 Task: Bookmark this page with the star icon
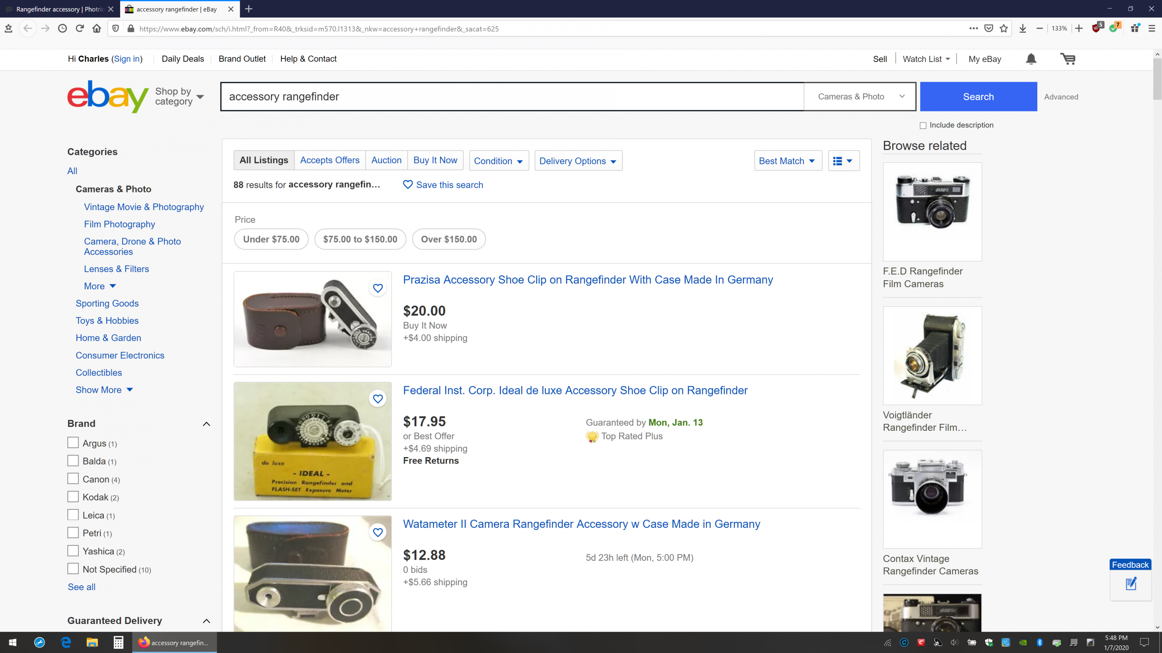pyautogui.click(x=1004, y=28)
